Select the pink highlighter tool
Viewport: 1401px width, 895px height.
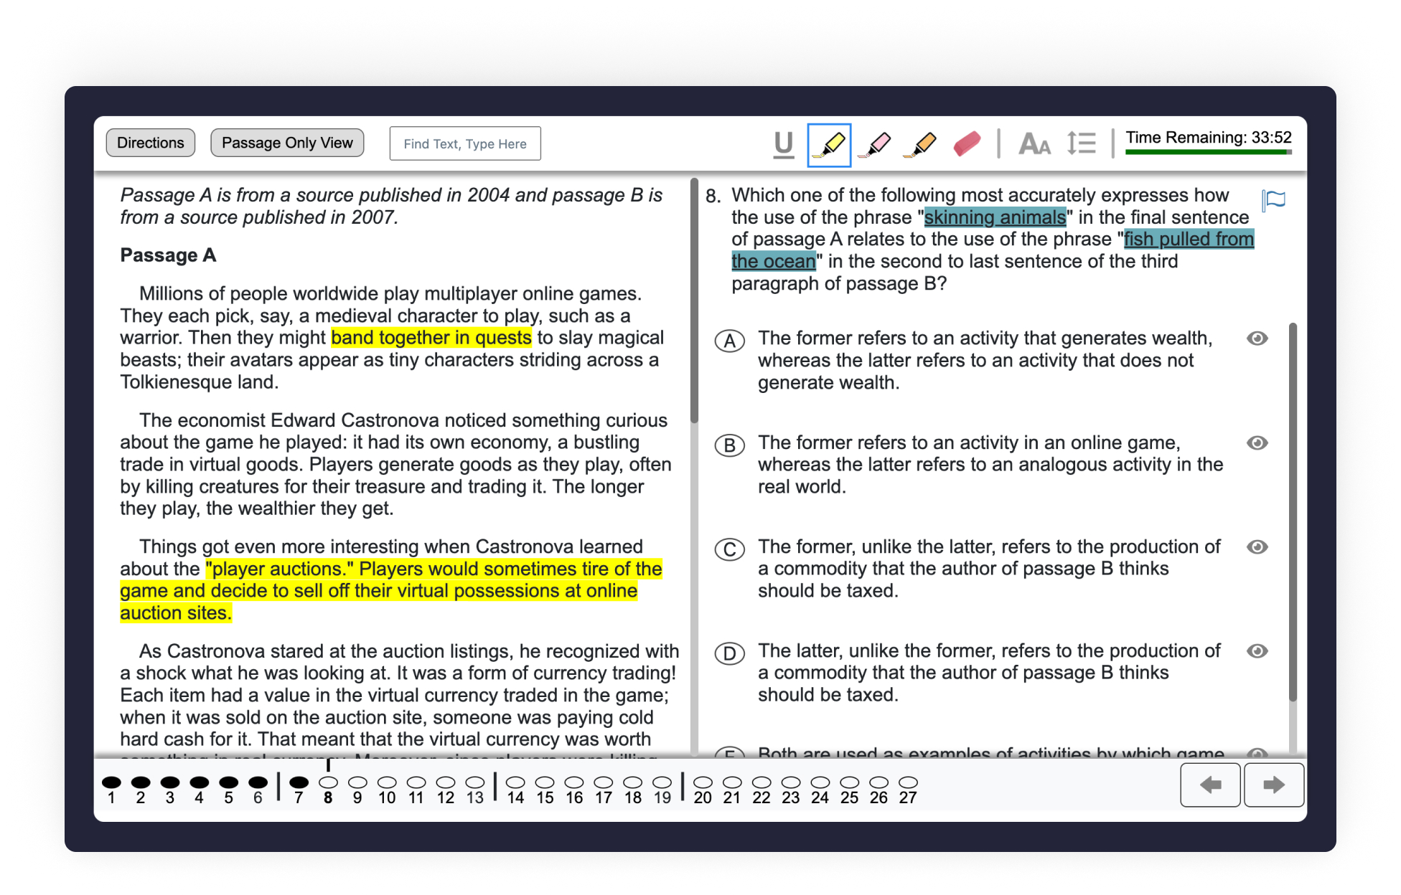click(x=876, y=144)
